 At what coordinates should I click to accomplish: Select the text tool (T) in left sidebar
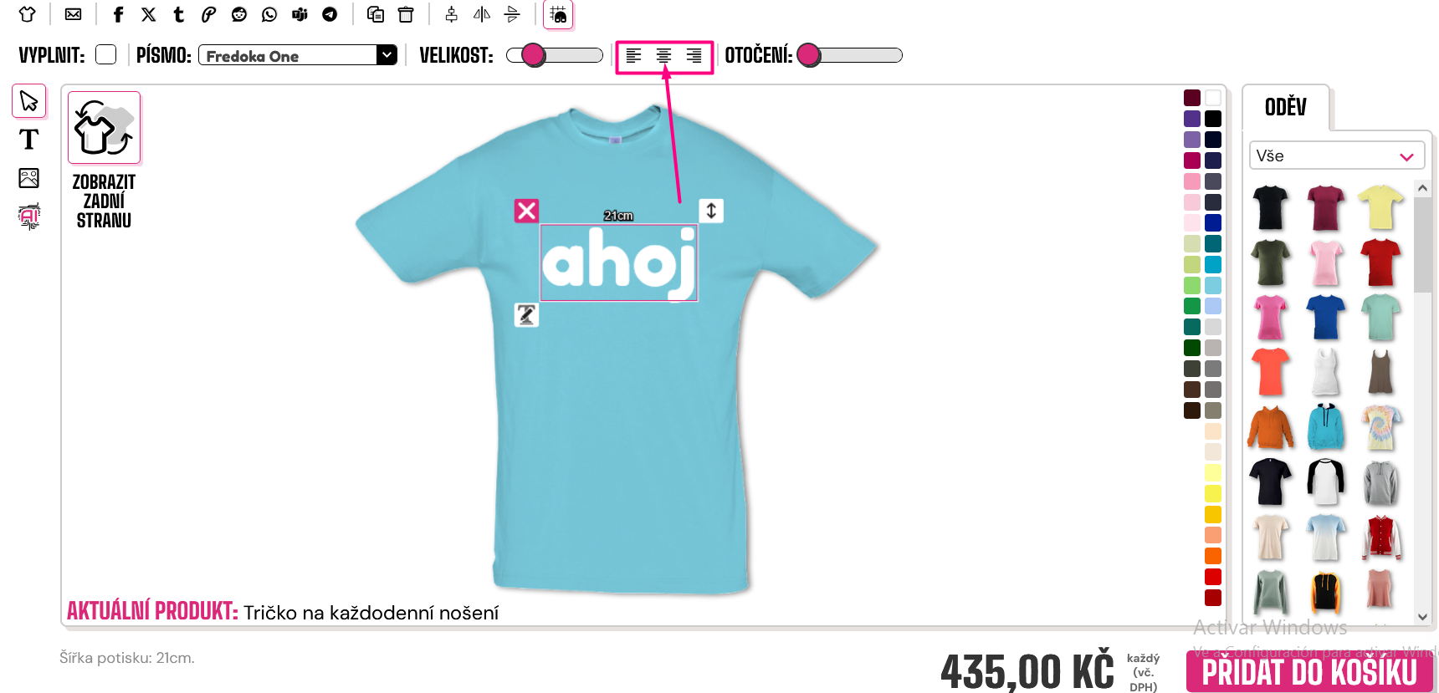tap(29, 140)
